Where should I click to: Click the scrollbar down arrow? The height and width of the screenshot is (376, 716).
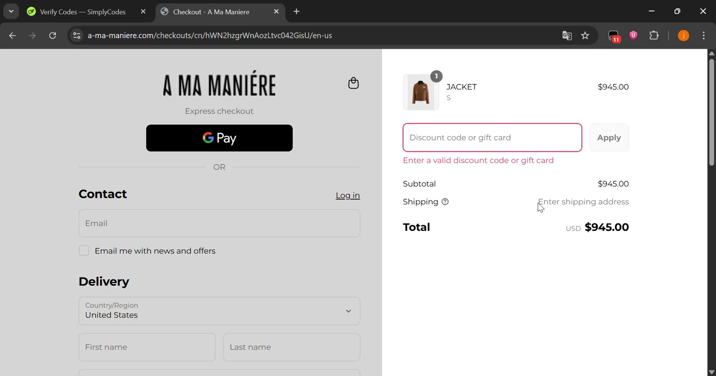[711, 372]
